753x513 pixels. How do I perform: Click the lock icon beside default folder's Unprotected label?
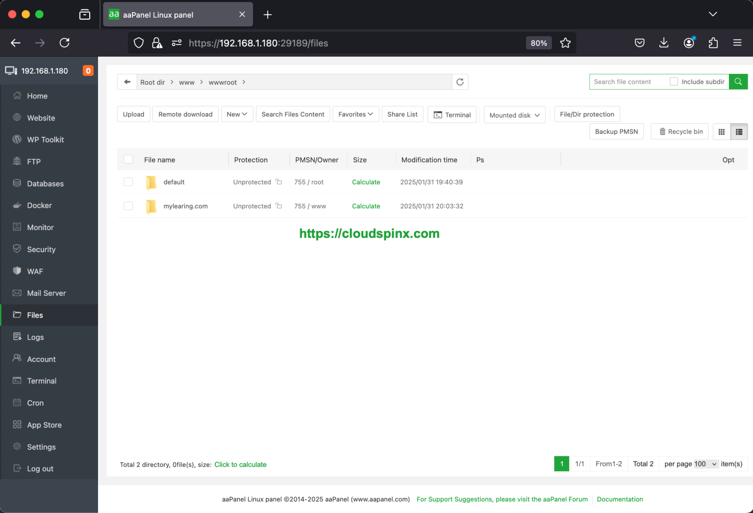(x=278, y=182)
